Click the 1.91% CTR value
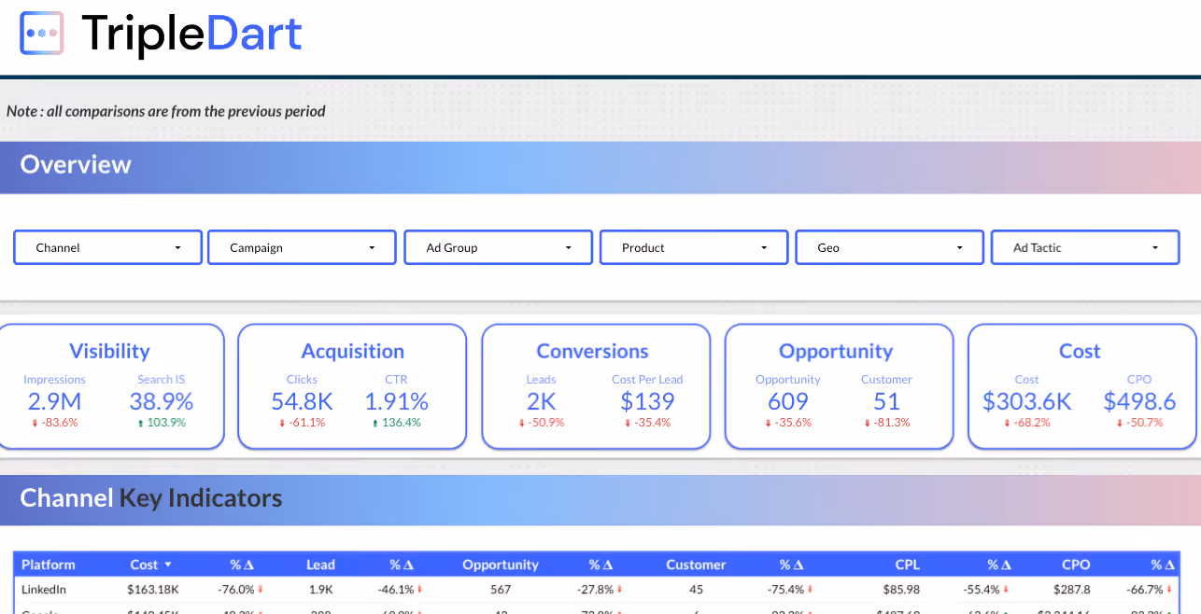1201x614 pixels. point(396,401)
